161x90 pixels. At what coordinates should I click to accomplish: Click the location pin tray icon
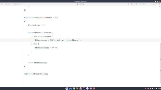146,88
